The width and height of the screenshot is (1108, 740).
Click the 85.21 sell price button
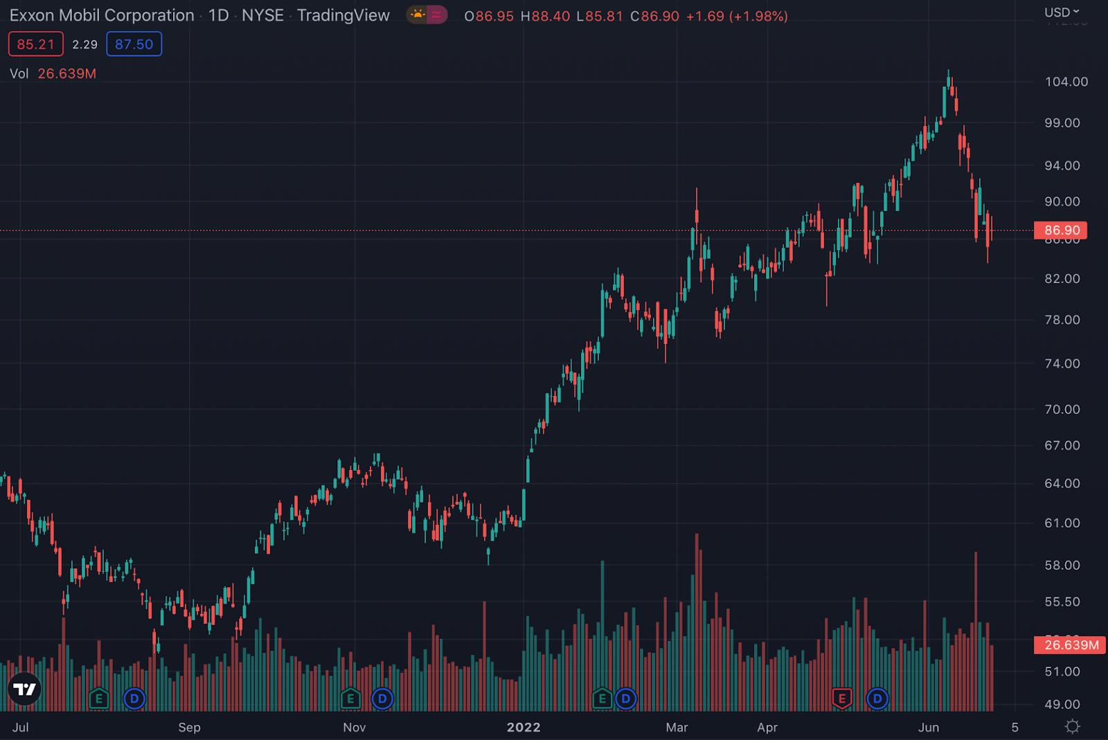click(x=36, y=44)
